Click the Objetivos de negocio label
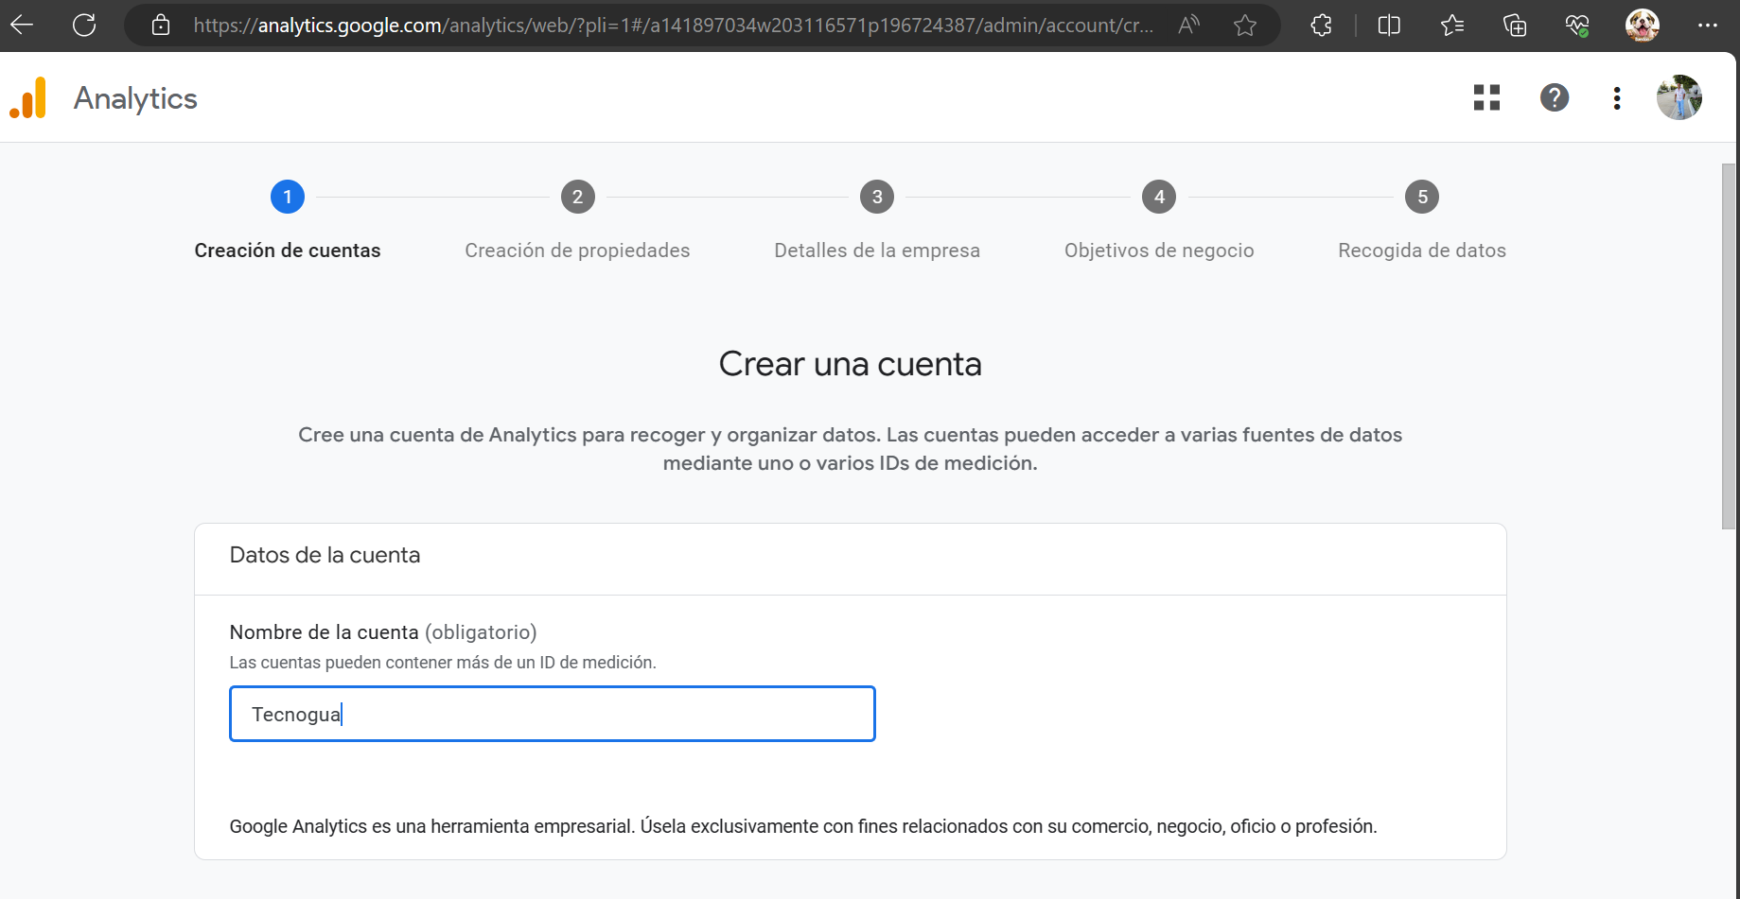 click(1159, 251)
